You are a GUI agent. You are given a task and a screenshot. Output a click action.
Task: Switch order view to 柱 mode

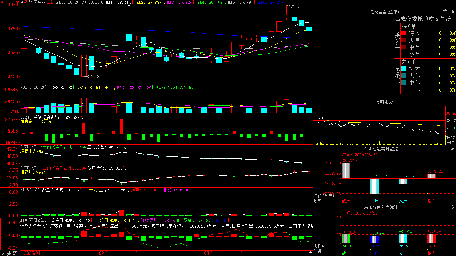click(445, 11)
